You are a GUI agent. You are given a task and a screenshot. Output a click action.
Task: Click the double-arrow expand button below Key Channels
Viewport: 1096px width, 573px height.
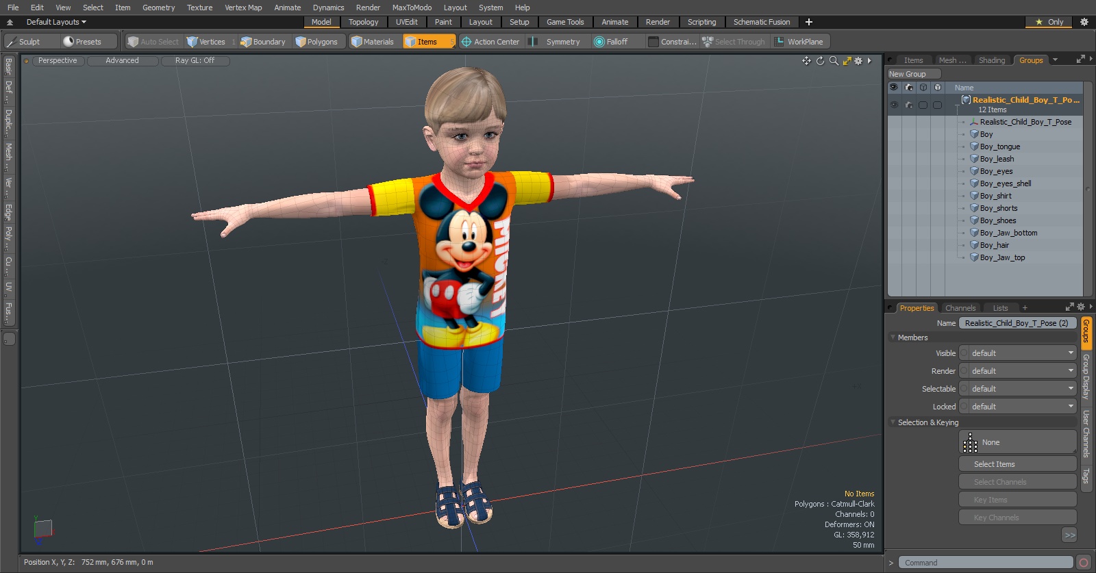(x=1070, y=535)
